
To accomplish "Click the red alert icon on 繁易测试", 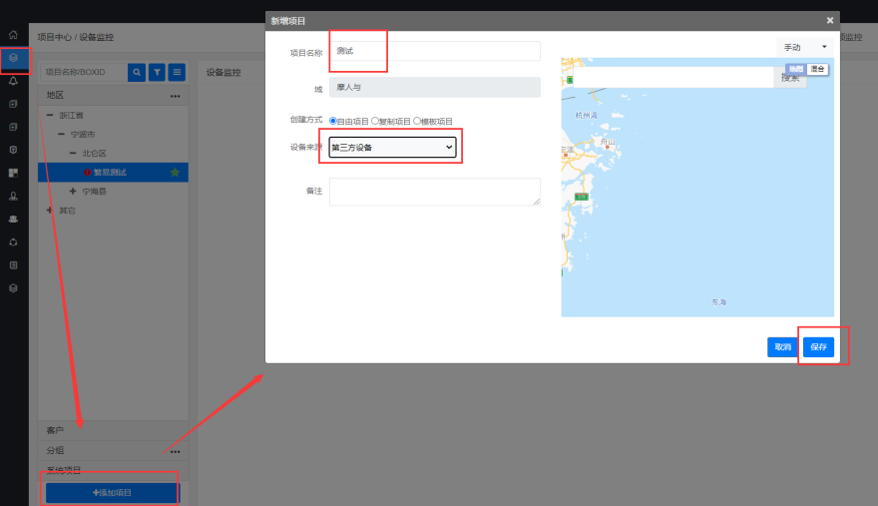I will [x=87, y=172].
